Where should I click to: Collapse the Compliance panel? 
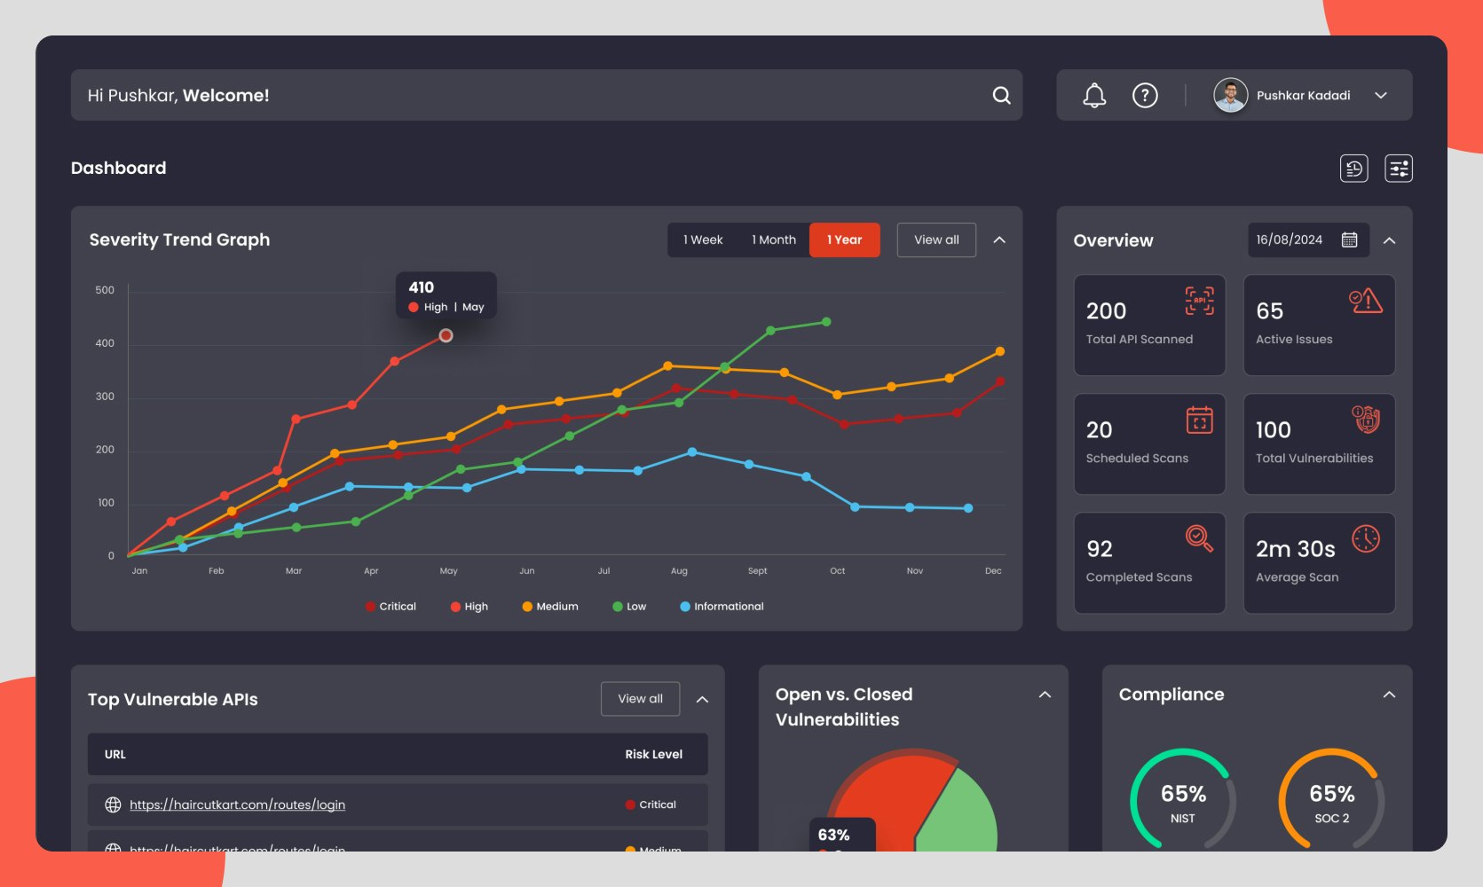point(1389,695)
